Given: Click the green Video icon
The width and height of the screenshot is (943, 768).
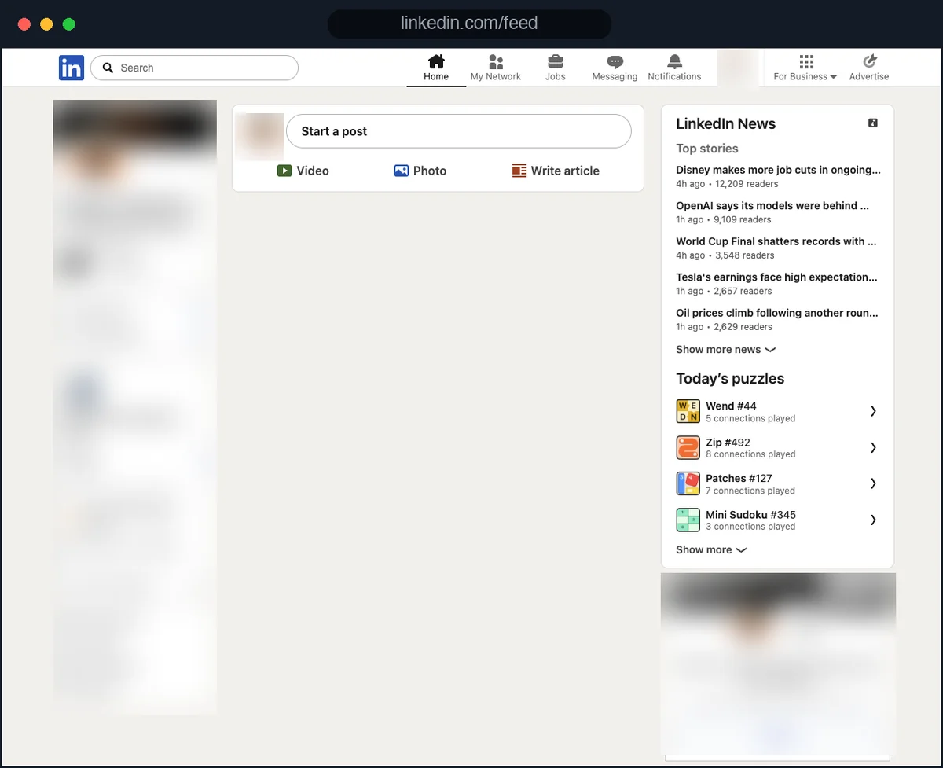Looking at the screenshot, I should point(284,171).
